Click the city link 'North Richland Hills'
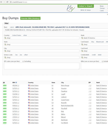108x125 pixels. (67, 105)
